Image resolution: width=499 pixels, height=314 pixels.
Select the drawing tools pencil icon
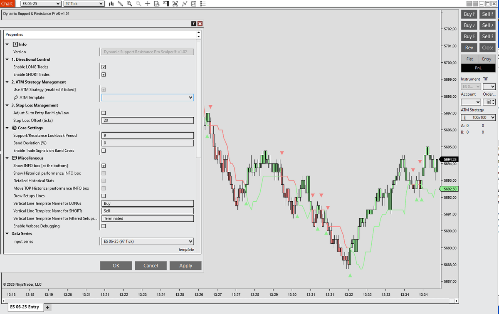[120, 4]
